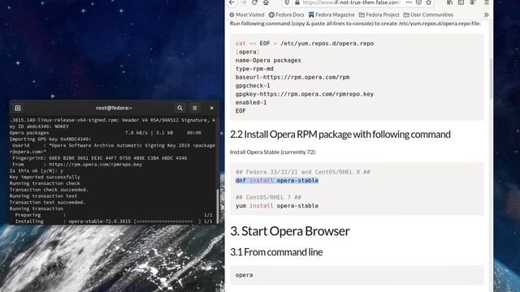520x292 pixels.
Task: Click terminal 'Is this ok [y/N]: y' line
Action: [37, 171]
